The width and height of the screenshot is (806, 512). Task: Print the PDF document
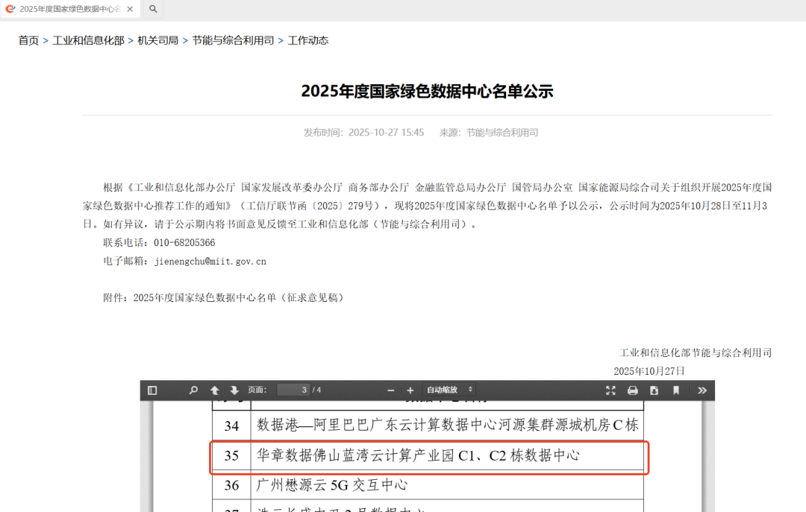coord(632,391)
